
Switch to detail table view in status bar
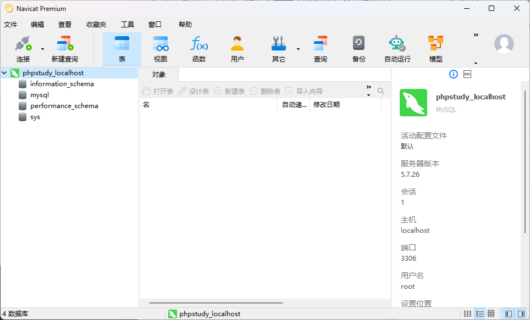tap(491, 313)
